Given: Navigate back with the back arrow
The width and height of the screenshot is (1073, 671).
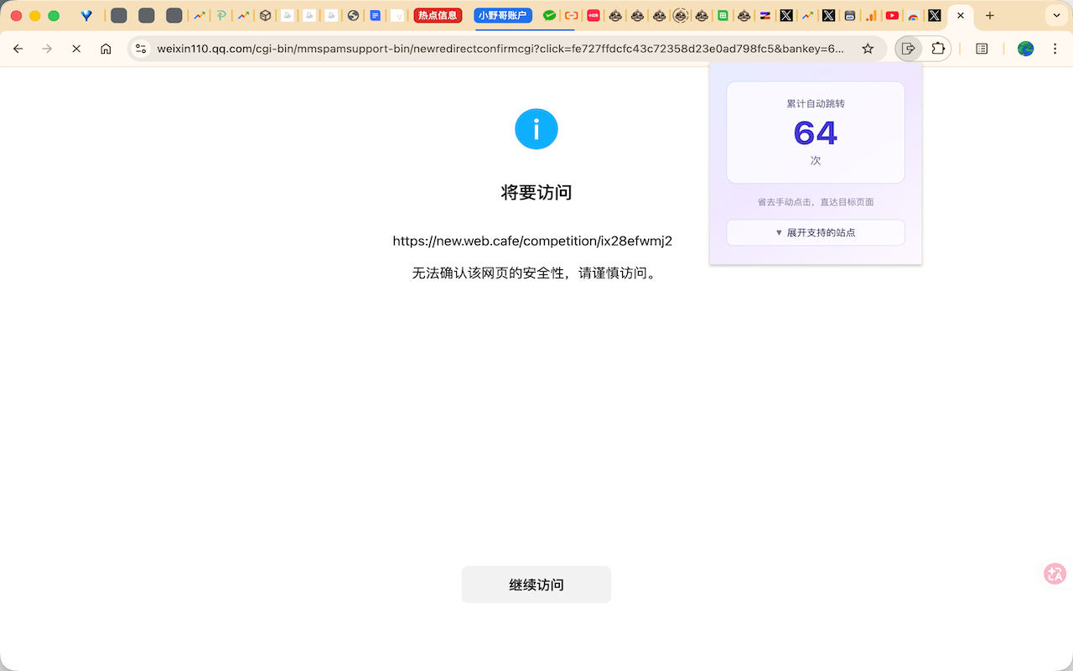Looking at the screenshot, I should [x=18, y=49].
